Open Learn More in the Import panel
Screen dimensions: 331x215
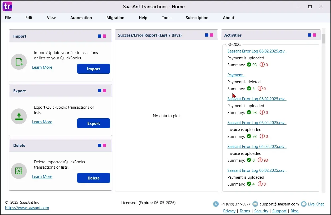[42, 67]
